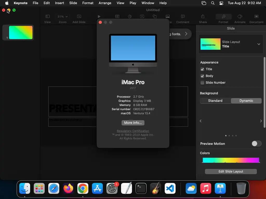Click the Serial number value C02CJ1Y8HX87
Screen dimensions: 266x199
click(144, 109)
